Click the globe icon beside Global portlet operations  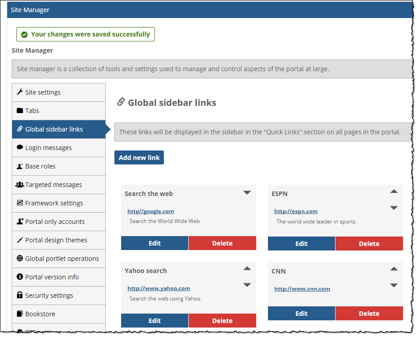click(20, 258)
